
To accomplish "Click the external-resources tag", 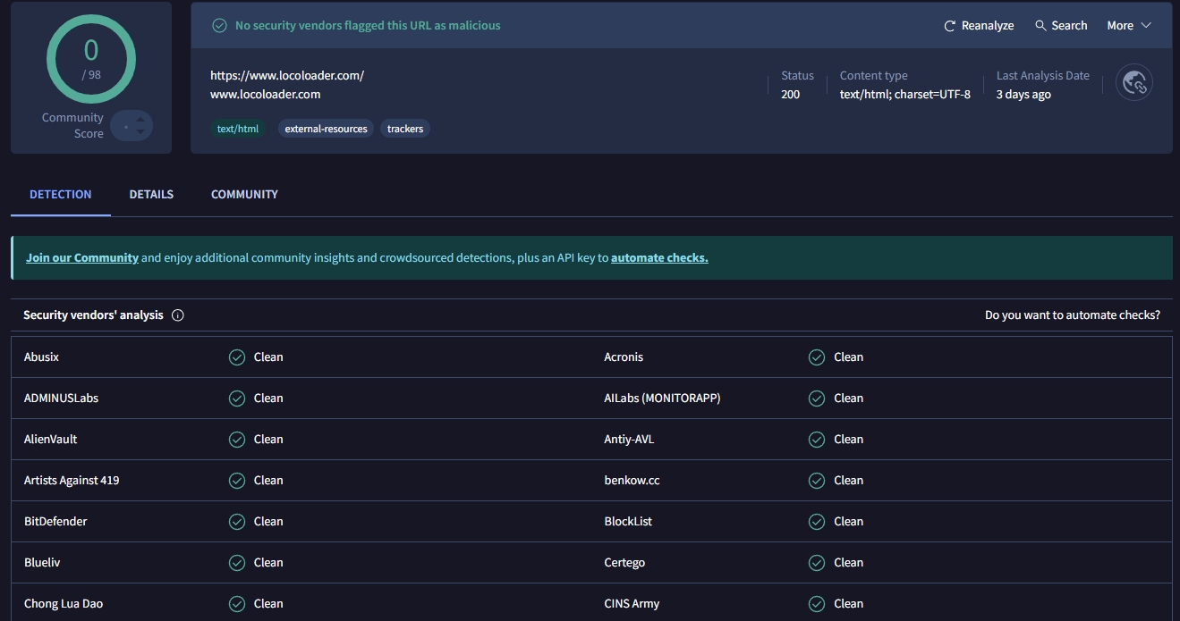I will pos(326,129).
